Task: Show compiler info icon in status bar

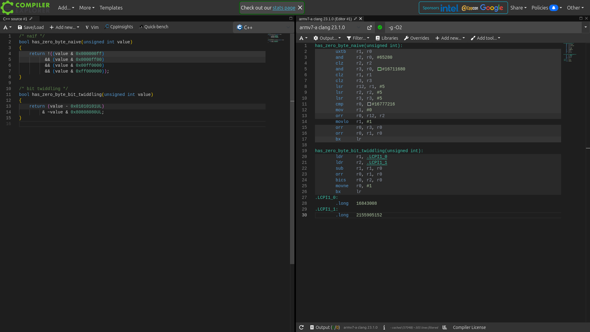Action: tap(384, 327)
